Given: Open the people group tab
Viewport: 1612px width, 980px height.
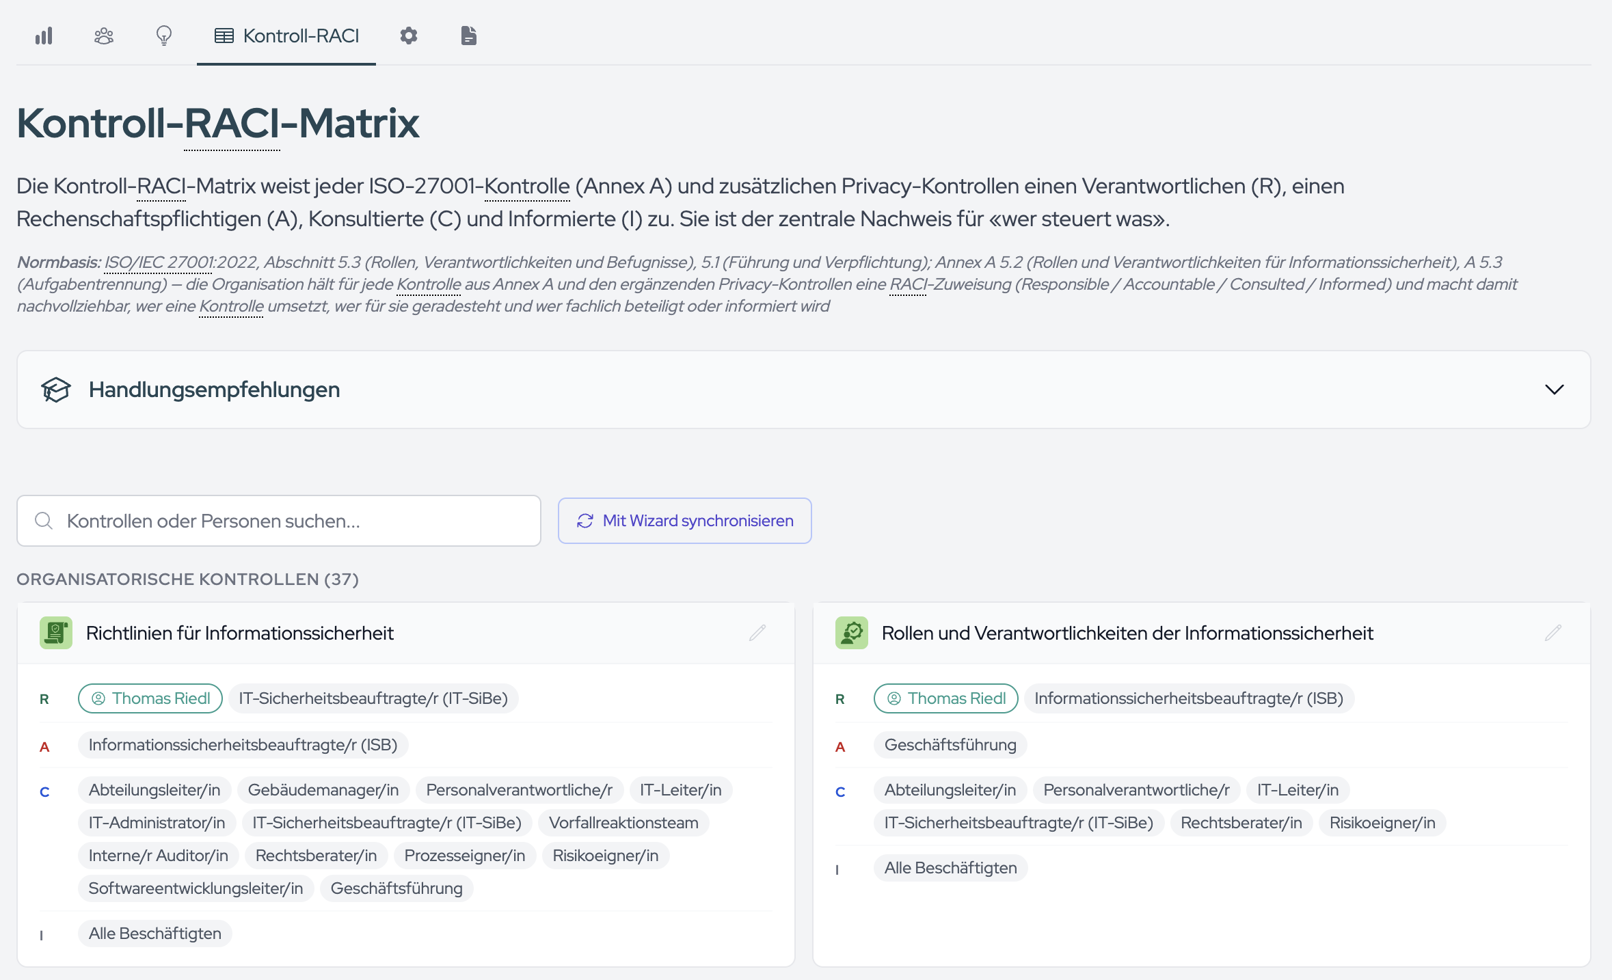Looking at the screenshot, I should pos(104,36).
